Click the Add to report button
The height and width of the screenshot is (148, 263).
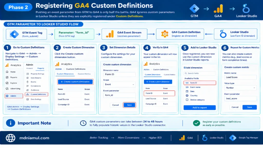tap(200, 108)
